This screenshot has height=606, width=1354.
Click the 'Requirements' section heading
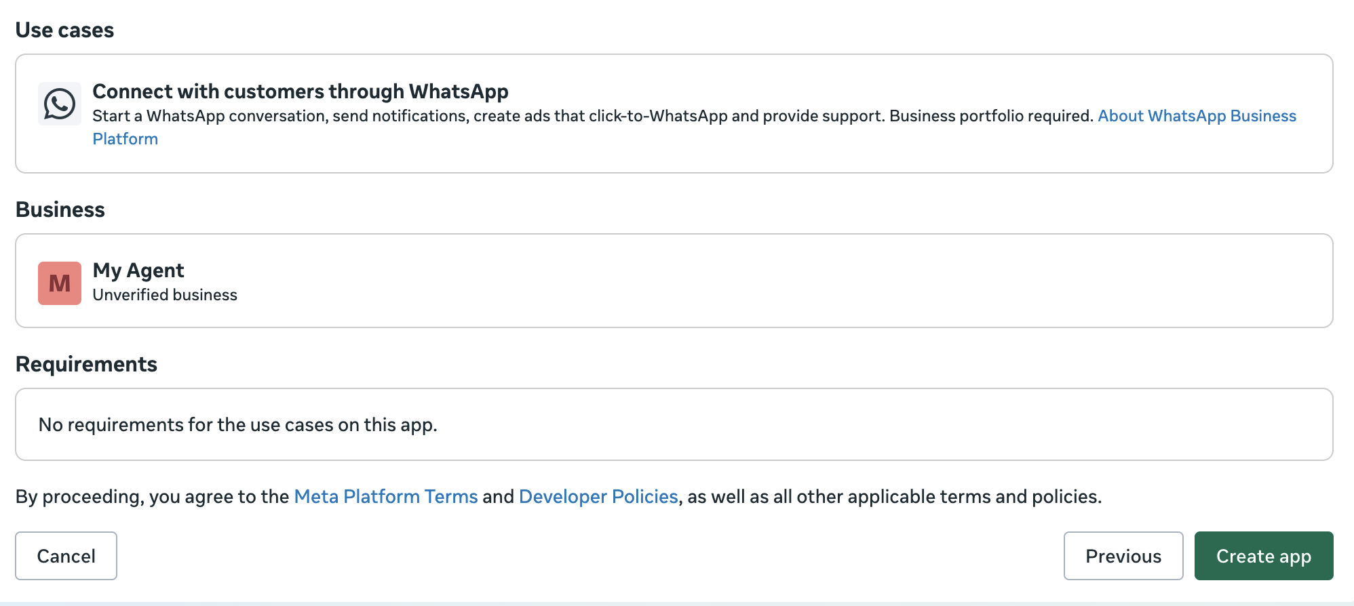pos(86,364)
